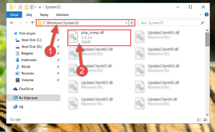
Task: Expand the address bar history dropdown
Action: 126,23
